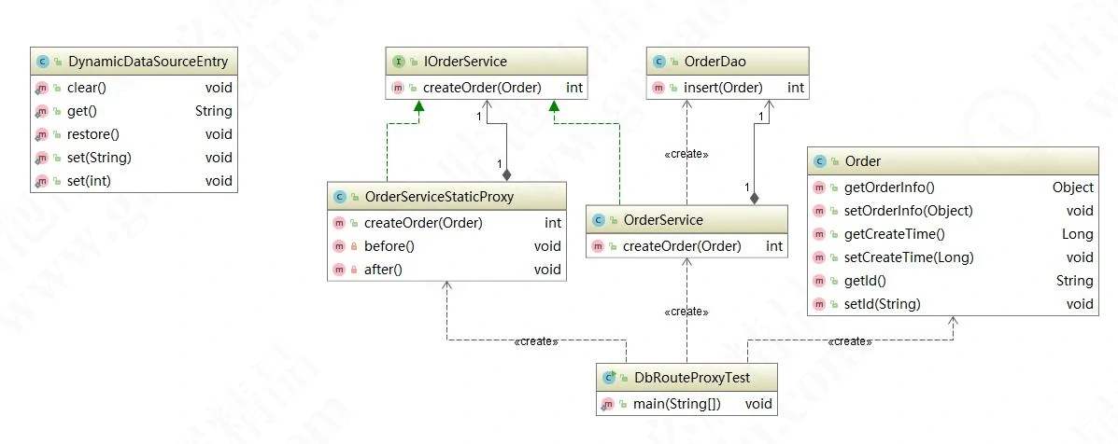This screenshot has width=1118, height=444.
Task: Click the Order class icon
Action: click(819, 161)
